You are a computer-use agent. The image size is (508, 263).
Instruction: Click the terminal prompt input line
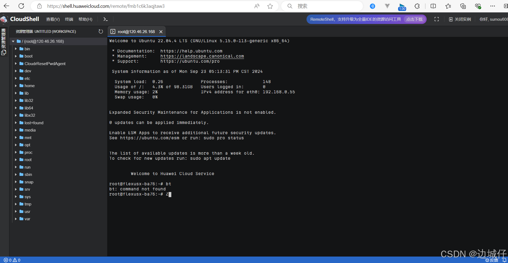[140, 194]
